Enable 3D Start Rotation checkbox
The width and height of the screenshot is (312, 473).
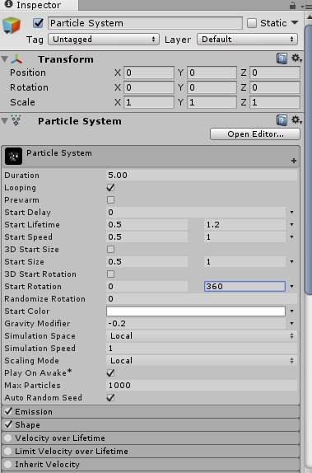pyautogui.click(x=110, y=274)
